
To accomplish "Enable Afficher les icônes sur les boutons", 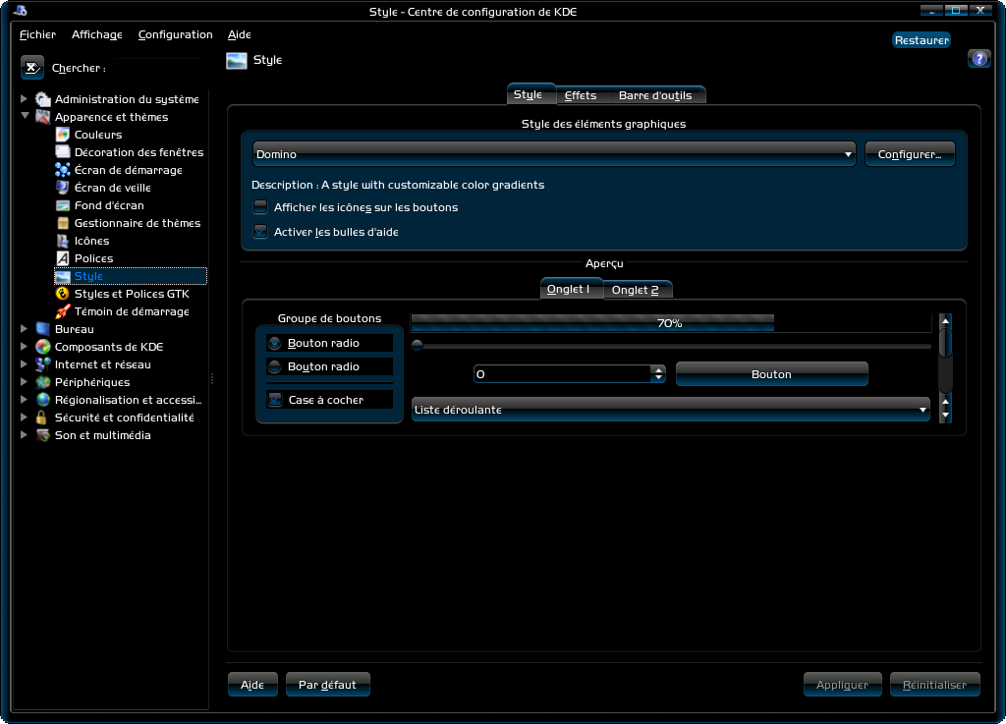I will 259,207.
